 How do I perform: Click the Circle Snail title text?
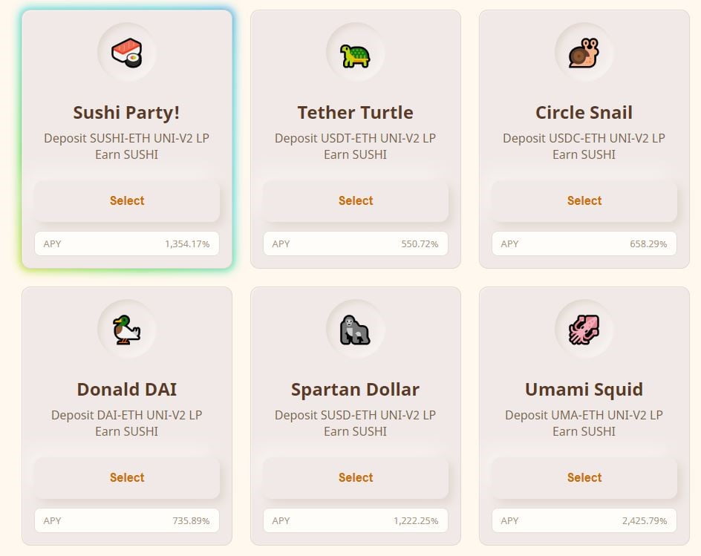coord(584,112)
